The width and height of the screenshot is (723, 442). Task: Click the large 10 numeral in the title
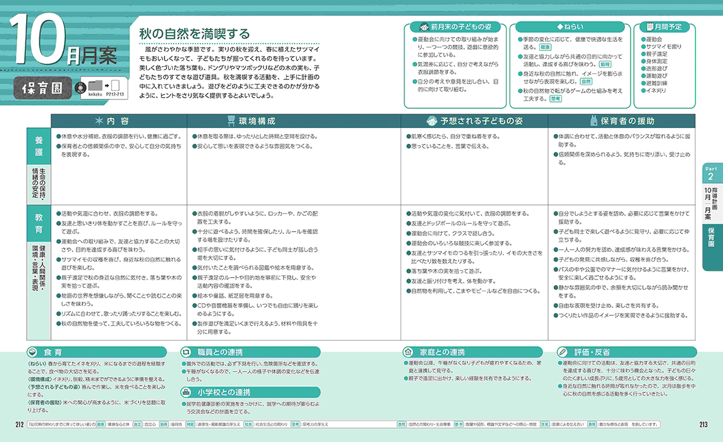coord(38,39)
